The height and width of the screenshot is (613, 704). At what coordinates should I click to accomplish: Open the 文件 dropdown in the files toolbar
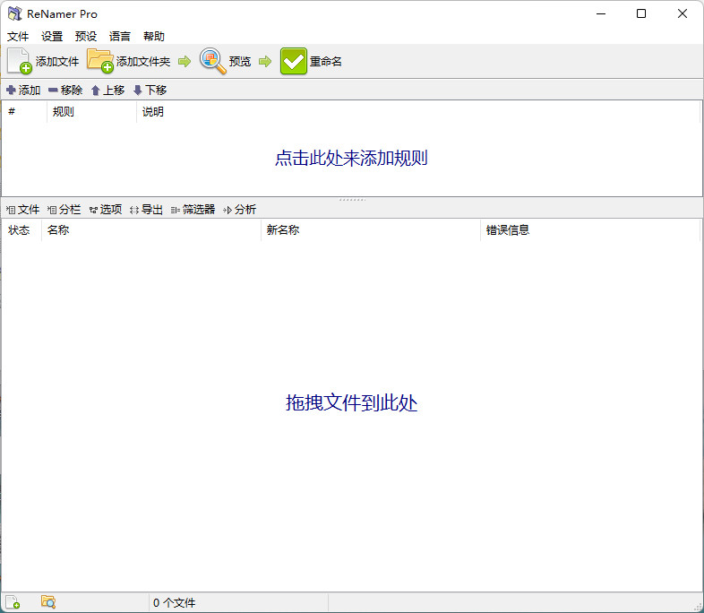tap(23, 210)
